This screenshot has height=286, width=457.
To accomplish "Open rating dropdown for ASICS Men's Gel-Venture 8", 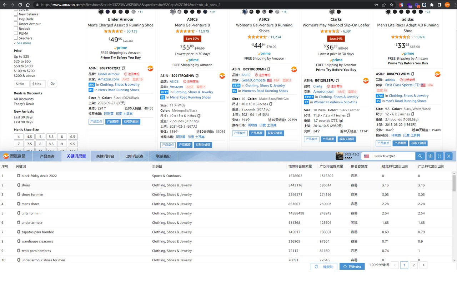I will (x=196, y=31).
